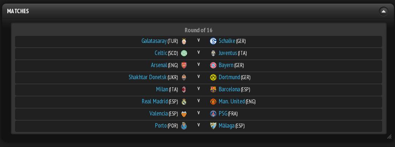
Task: Click the Arsenal club crest icon
Action: point(184,65)
